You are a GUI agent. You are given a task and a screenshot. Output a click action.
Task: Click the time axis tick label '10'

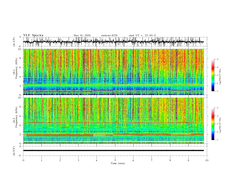point(207,160)
